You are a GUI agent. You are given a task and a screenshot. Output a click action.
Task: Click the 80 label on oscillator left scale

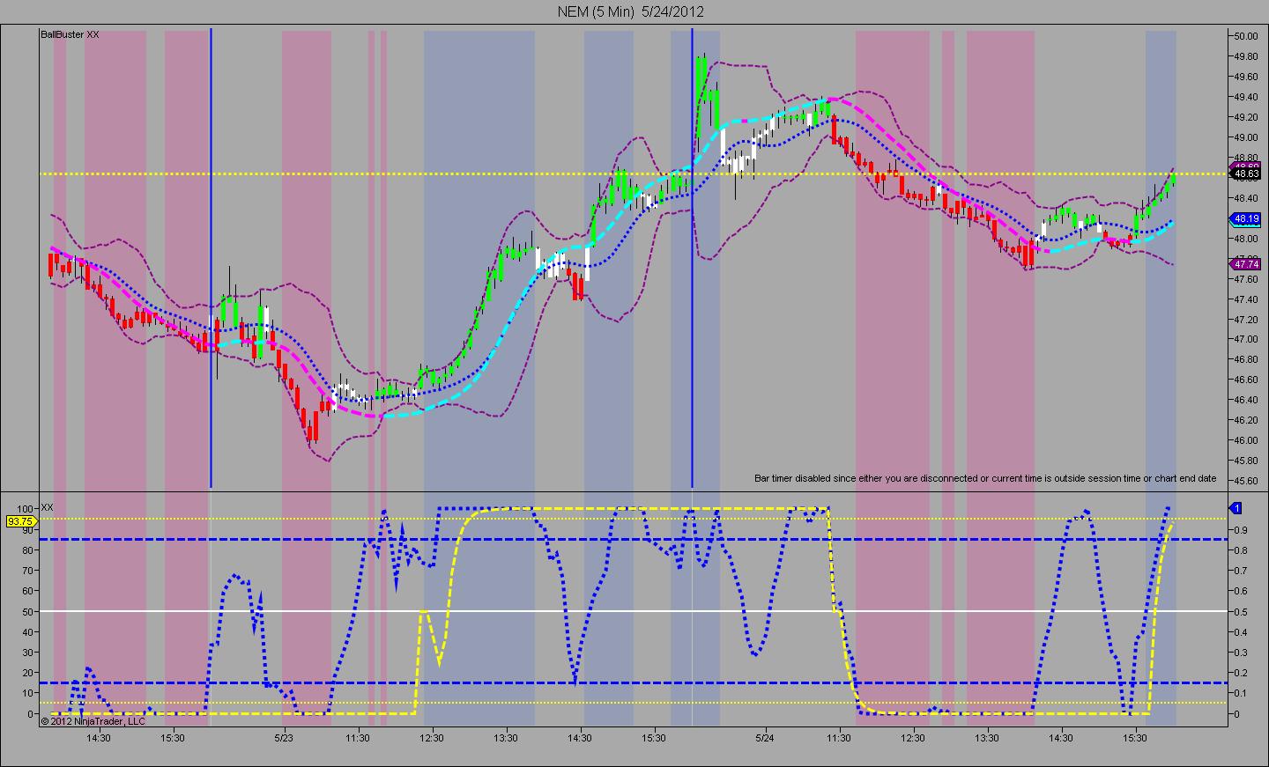pyautogui.click(x=27, y=550)
